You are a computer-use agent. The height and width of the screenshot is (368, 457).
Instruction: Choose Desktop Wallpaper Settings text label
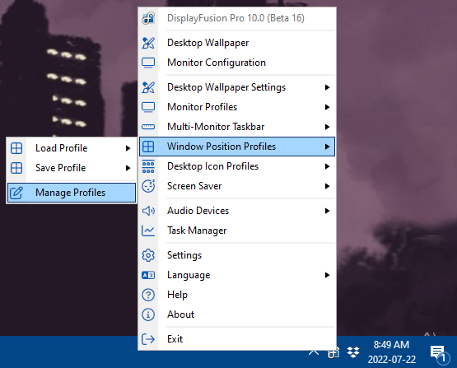(226, 87)
